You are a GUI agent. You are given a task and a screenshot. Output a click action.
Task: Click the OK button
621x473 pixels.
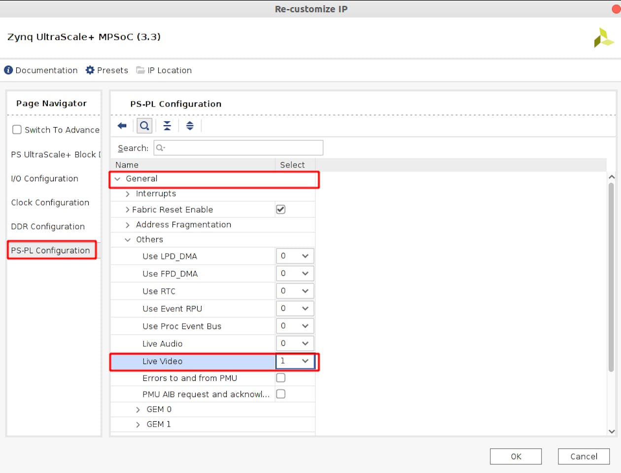tap(516, 456)
